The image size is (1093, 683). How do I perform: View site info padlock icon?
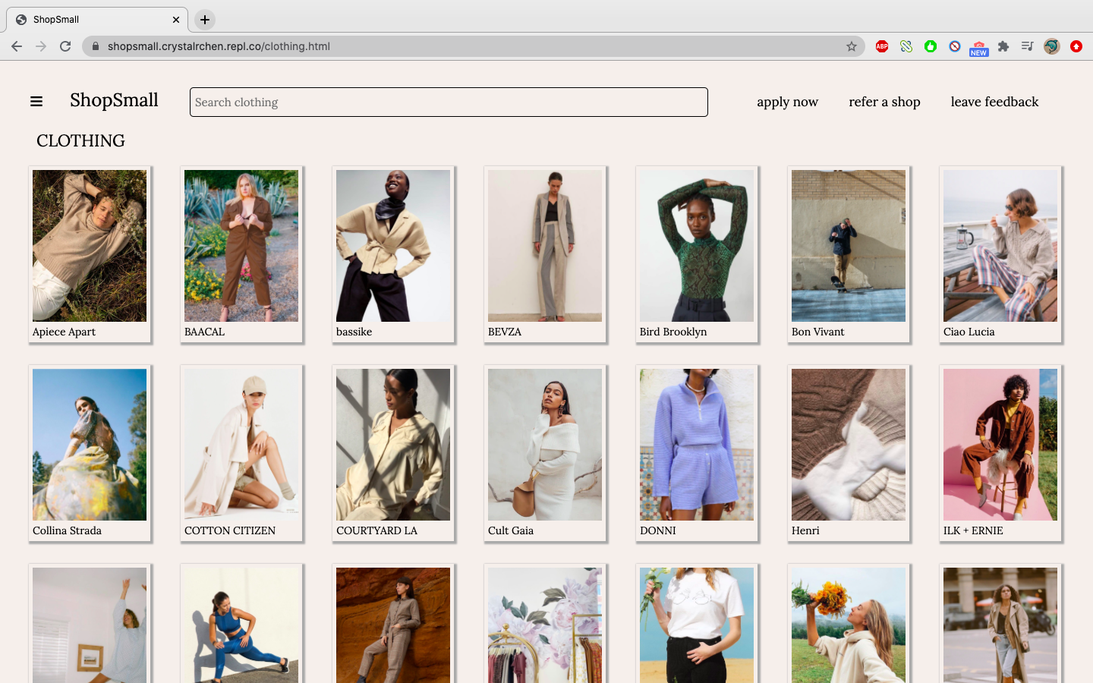point(96,46)
